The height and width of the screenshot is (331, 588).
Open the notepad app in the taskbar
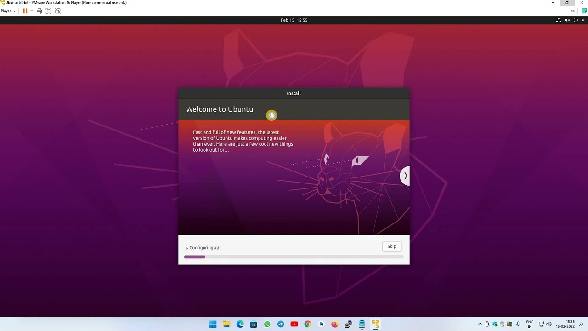click(362, 324)
